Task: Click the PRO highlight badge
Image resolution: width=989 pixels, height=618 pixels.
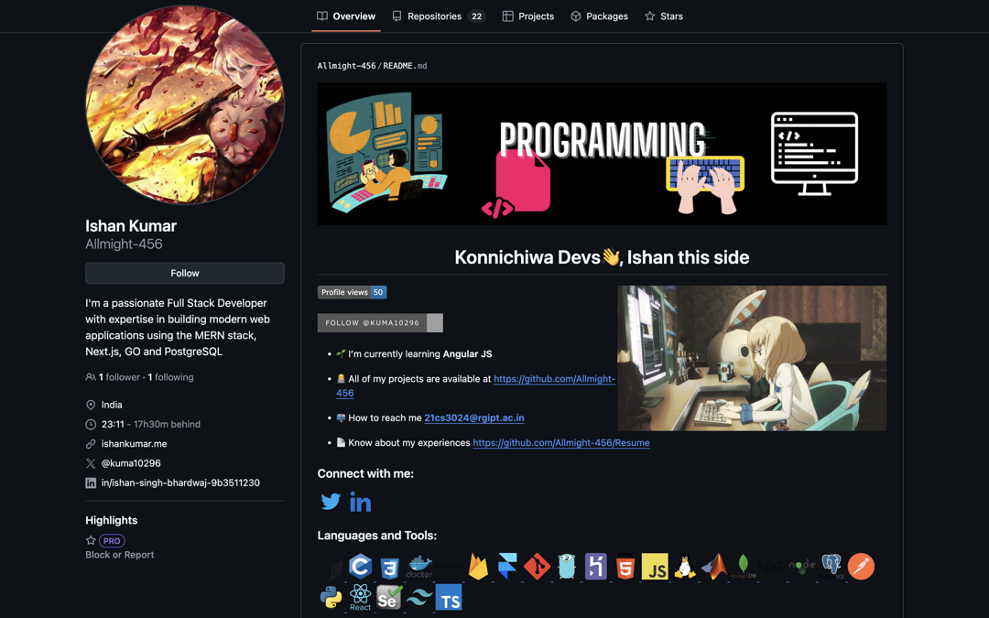Action: [112, 541]
